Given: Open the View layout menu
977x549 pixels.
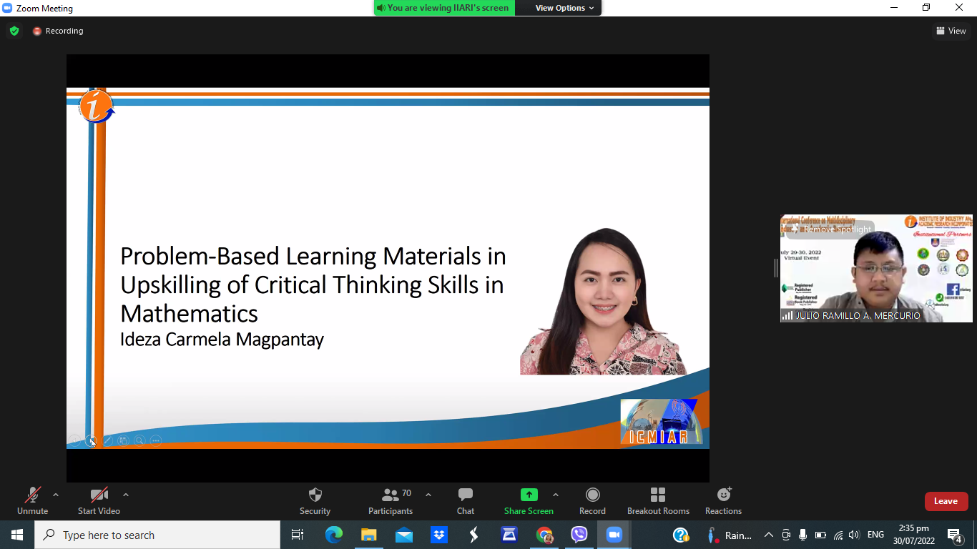Looking at the screenshot, I should click(951, 31).
